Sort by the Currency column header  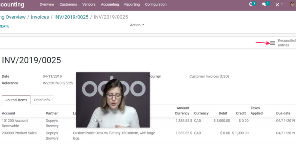[201, 113]
